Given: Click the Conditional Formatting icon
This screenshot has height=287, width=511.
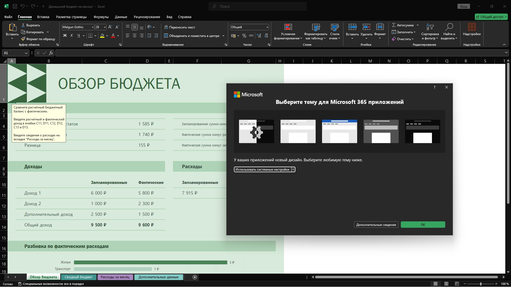Looking at the screenshot, I should point(288,27).
